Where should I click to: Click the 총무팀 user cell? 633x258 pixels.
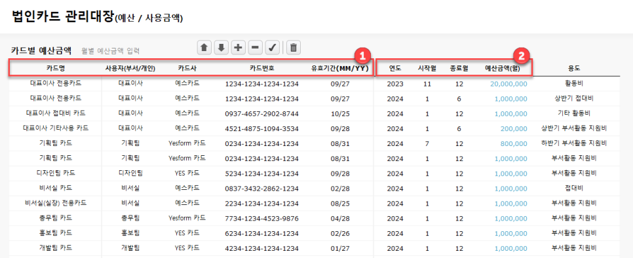(x=130, y=218)
